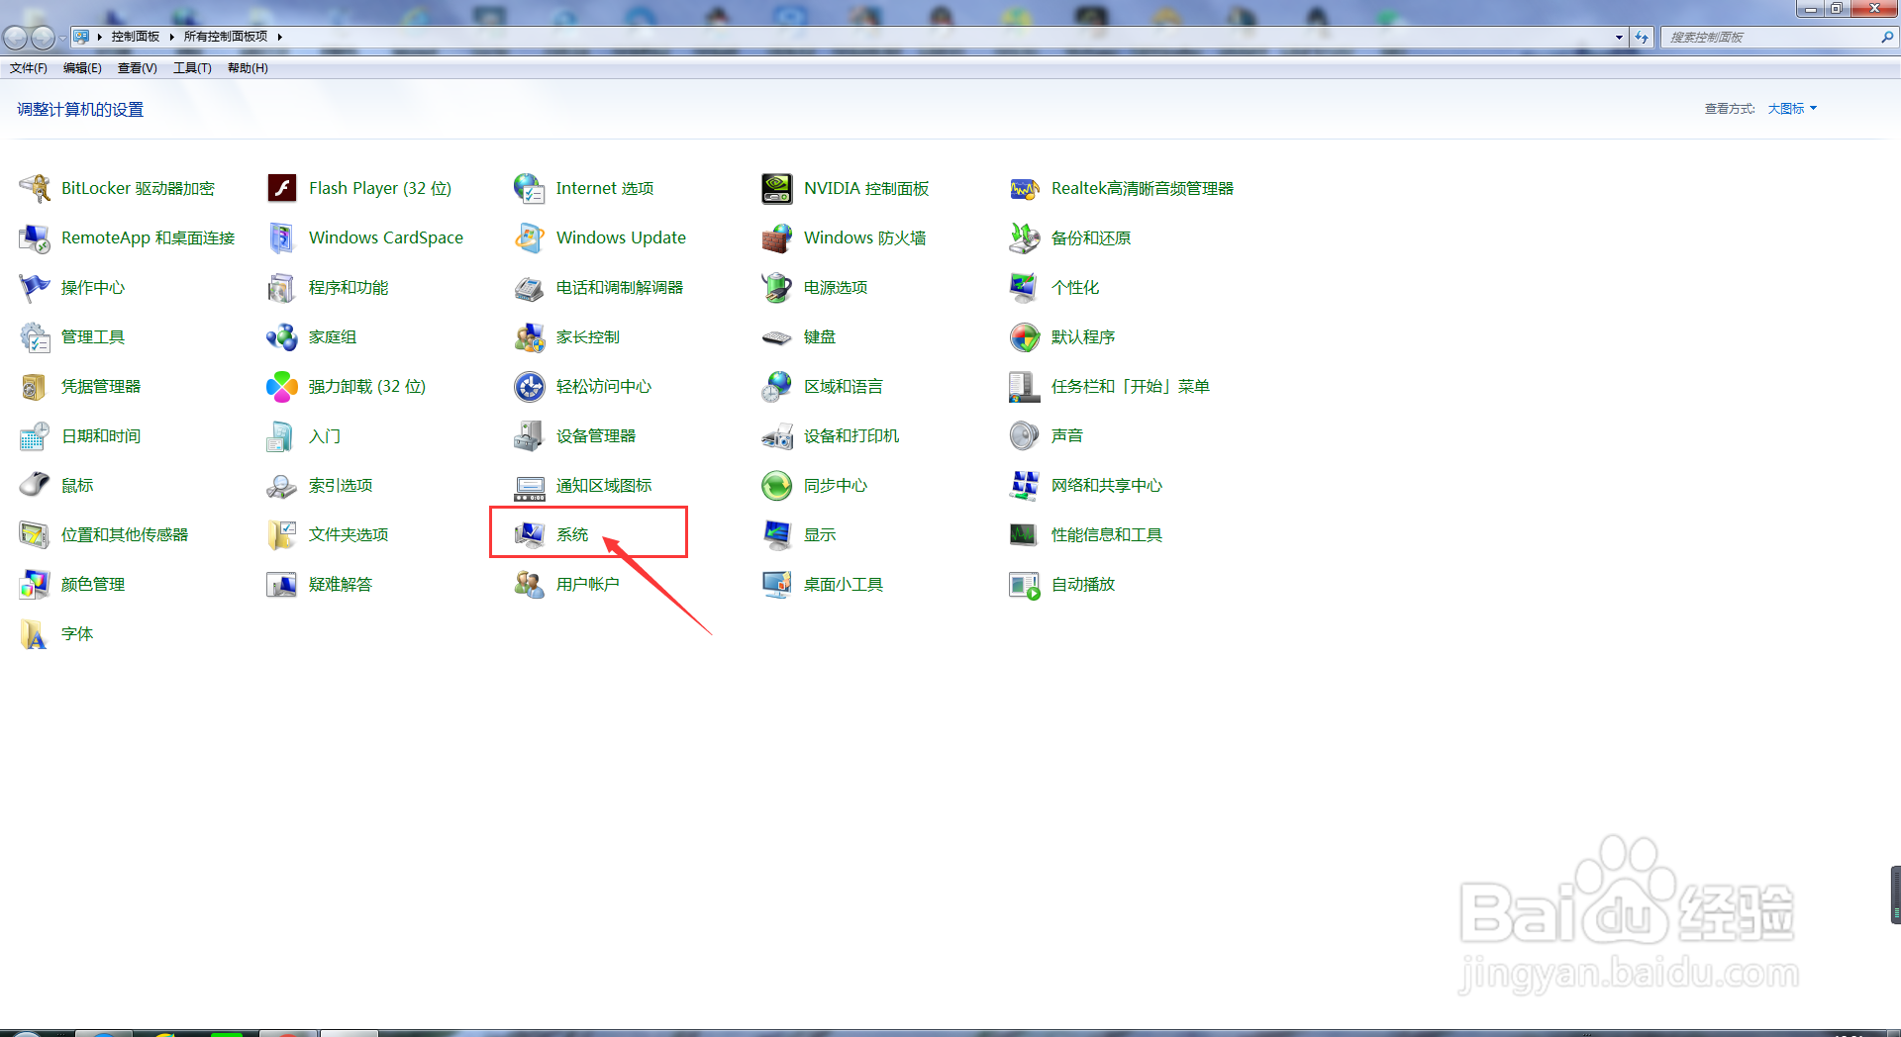Image resolution: width=1901 pixels, height=1037 pixels.
Task: Open the 日期和时间 link
Action: [101, 435]
